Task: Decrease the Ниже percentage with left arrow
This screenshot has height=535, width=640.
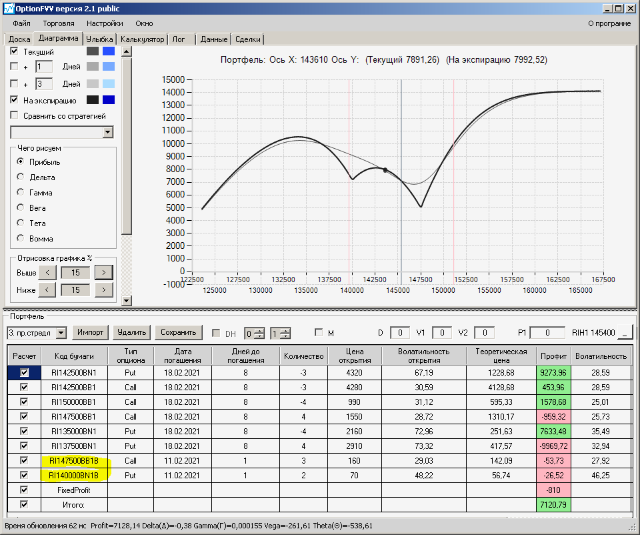Action: click(x=47, y=290)
